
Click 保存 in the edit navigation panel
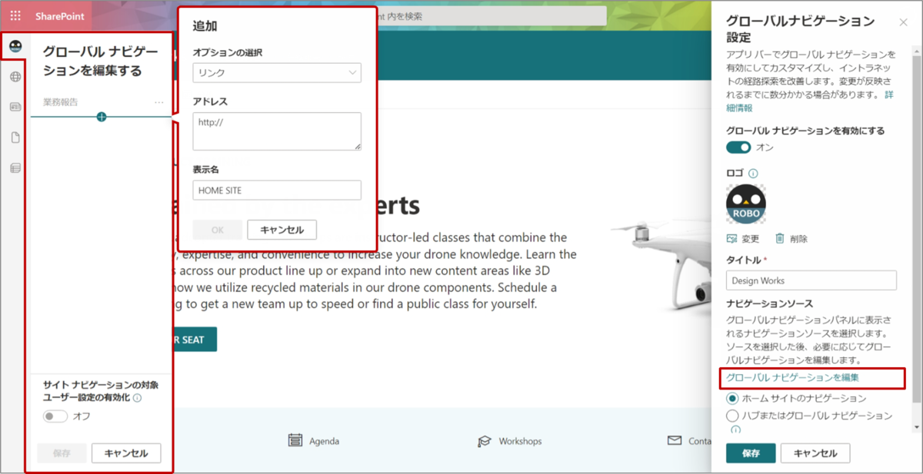point(62,453)
